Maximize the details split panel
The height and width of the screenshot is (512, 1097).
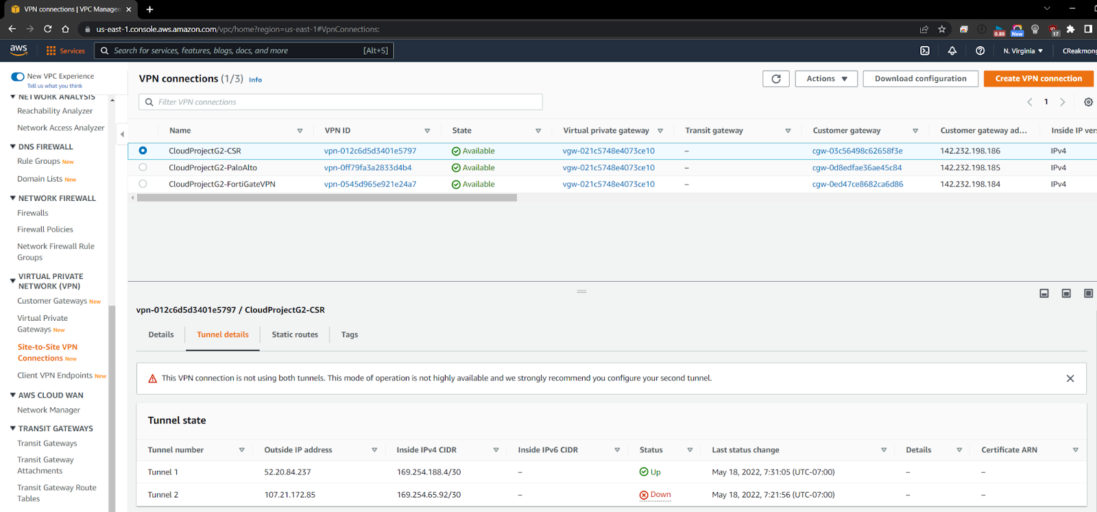pyautogui.click(x=1088, y=293)
